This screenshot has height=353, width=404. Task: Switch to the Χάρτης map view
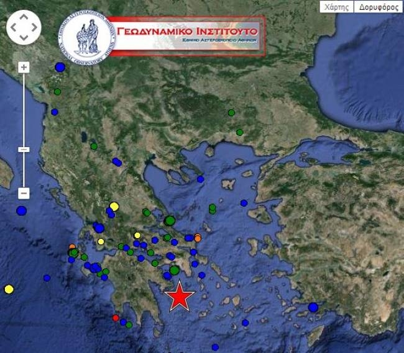[337, 7]
